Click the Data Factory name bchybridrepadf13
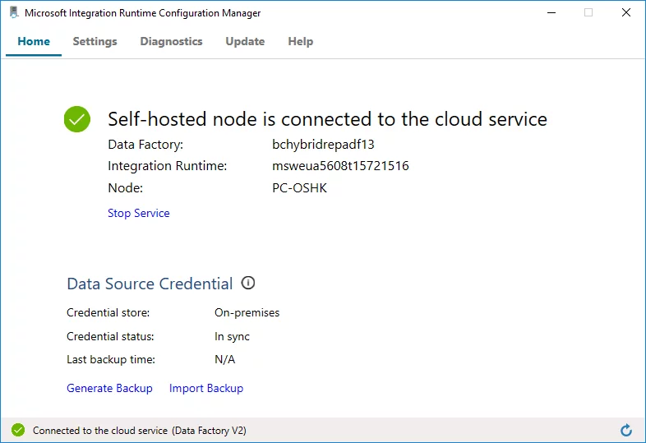This screenshot has width=646, height=443. pos(323,145)
